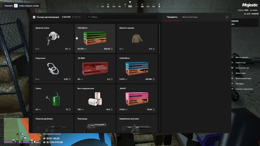Click the organization warehouse icon in header
This screenshot has width=260, height=146.
[x=34, y=17]
